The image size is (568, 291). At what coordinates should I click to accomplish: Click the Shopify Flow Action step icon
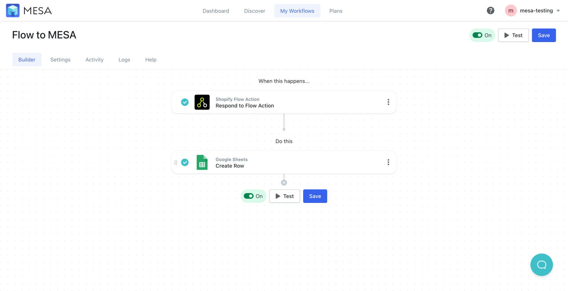(x=202, y=102)
